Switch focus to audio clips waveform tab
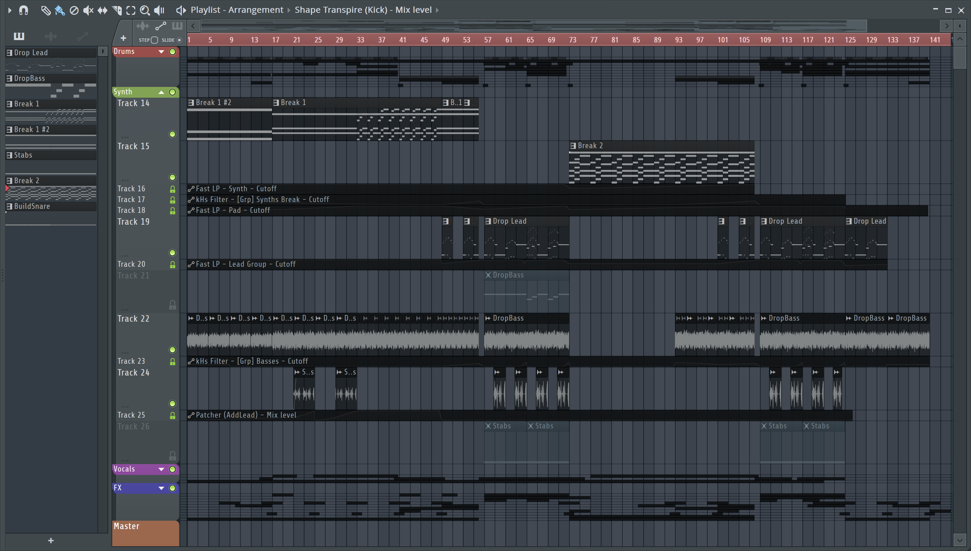This screenshot has width=971, height=551. coord(143,27)
